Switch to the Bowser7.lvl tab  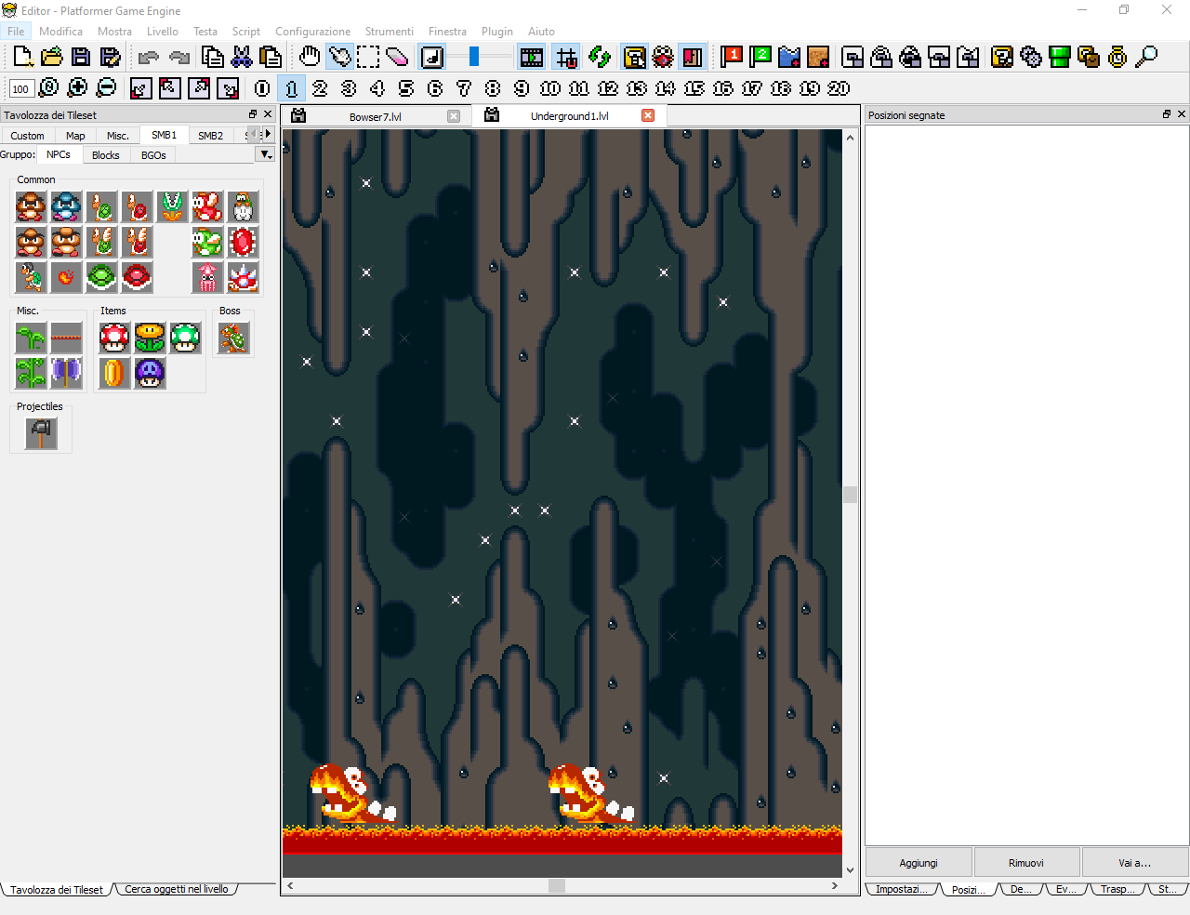376,116
